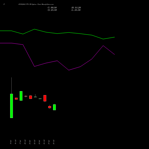Select the last green candle on the right
Image resolution: width=149 pixels, height=149 pixels.
click(55, 107)
